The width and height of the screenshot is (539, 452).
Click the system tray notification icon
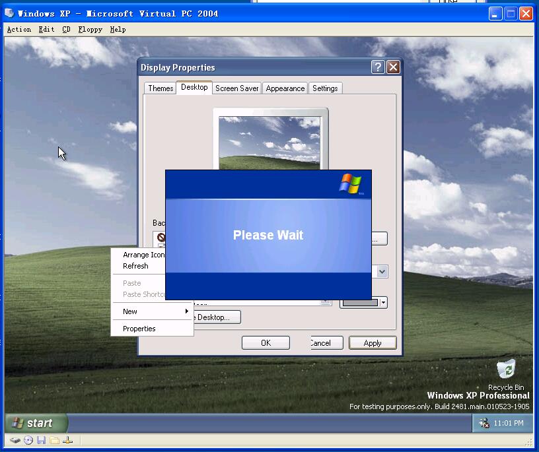click(484, 423)
